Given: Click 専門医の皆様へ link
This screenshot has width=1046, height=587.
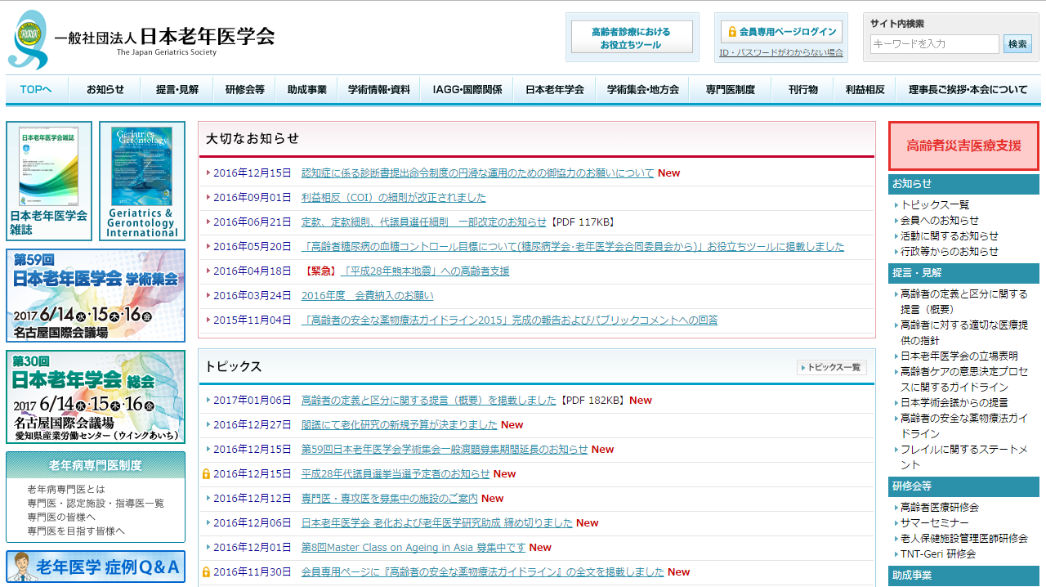Looking at the screenshot, I should [61, 517].
